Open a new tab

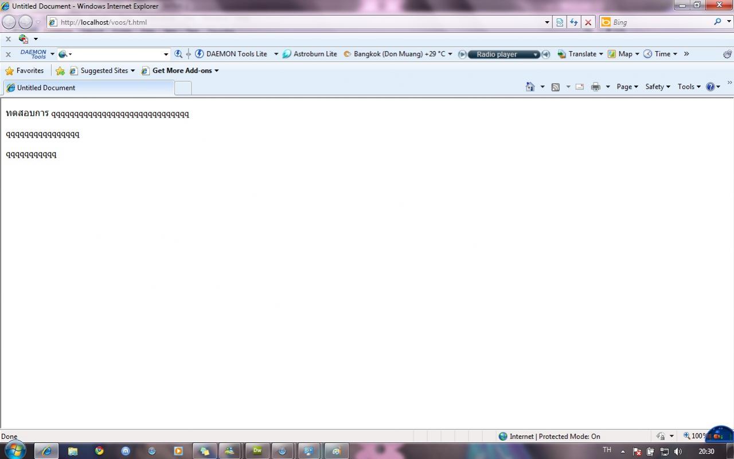(x=182, y=88)
